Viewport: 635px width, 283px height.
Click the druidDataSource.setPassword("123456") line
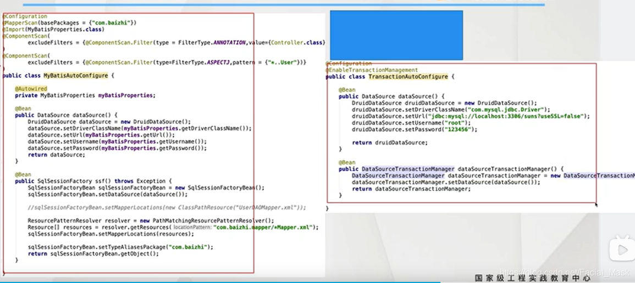415,129
